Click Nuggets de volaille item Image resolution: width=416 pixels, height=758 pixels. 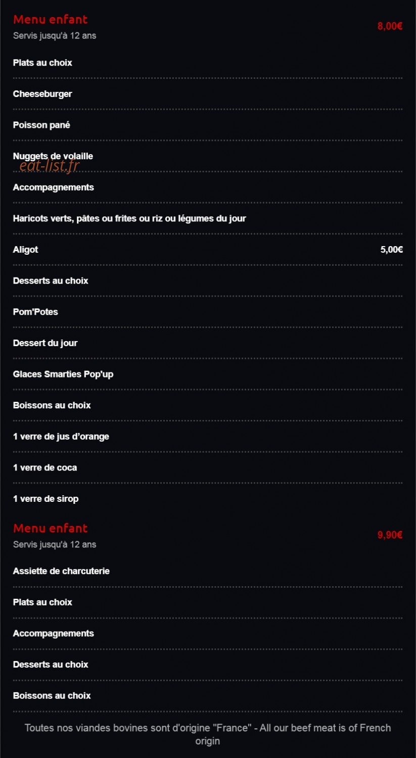[53, 156]
